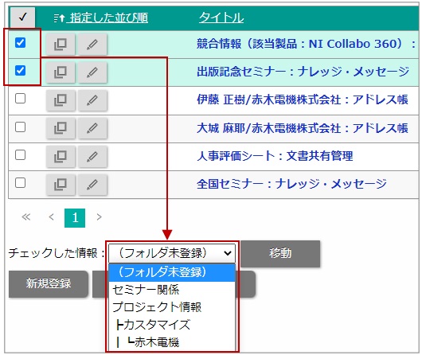The height and width of the screenshot is (355, 422).
Task: Open the フォルダ未登録 folder dropdown
Action: [x=172, y=253]
